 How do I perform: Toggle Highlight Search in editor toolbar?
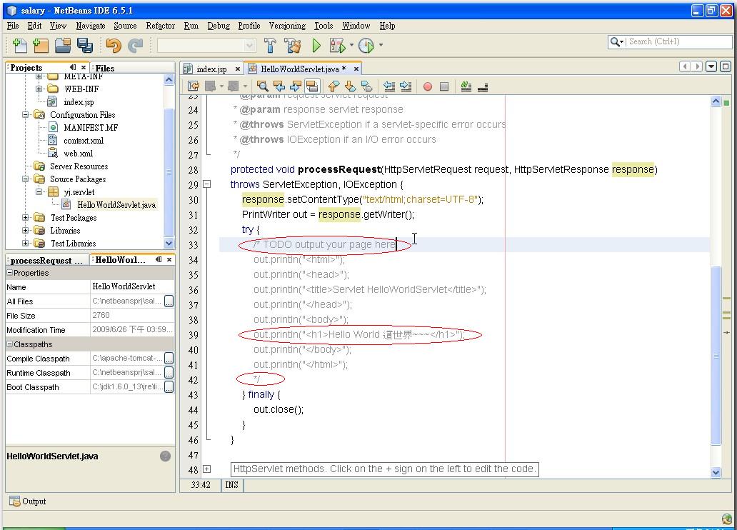pos(311,86)
